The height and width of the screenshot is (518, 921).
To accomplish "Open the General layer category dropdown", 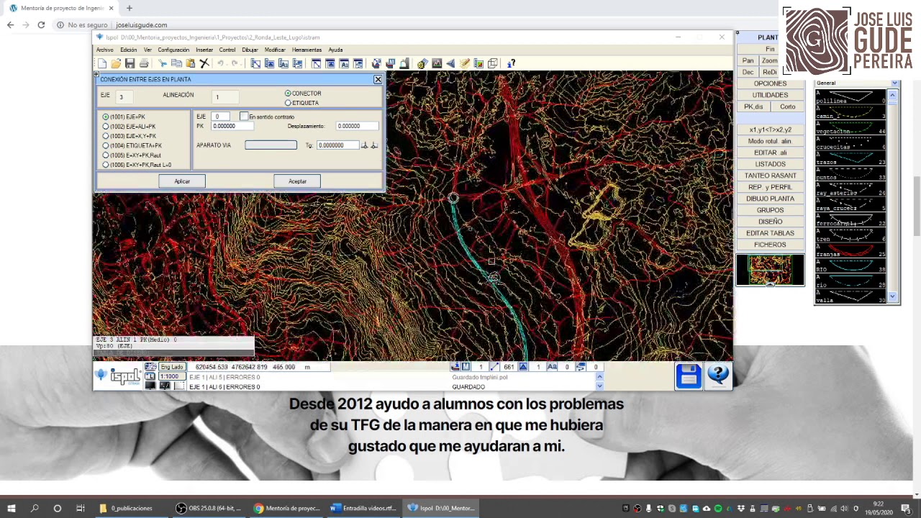I will 894,83.
